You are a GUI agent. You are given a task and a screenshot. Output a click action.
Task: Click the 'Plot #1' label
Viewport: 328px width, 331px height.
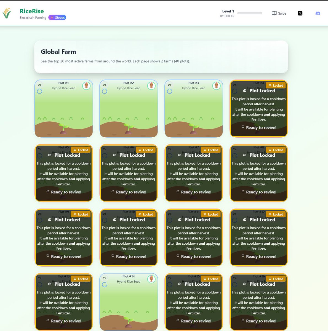(x=64, y=83)
